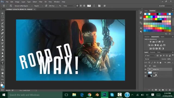Select the Path Selection arrow tool
Viewport: 174px width, 98px height.
(2, 66)
